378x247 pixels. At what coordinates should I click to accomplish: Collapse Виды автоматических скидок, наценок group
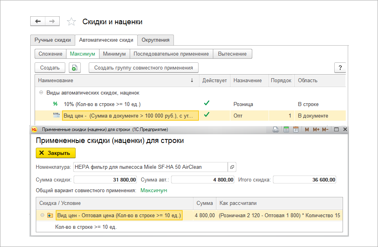(41, 93)
